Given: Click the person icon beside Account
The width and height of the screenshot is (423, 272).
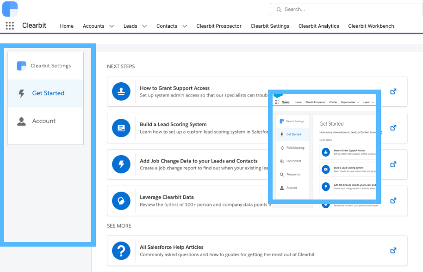Looking at the screenshot, I should [22, 121].
